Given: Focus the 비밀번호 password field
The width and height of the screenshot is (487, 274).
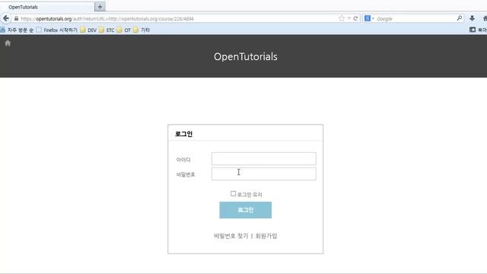Looking at the screenshot, I should click(264, 174).
